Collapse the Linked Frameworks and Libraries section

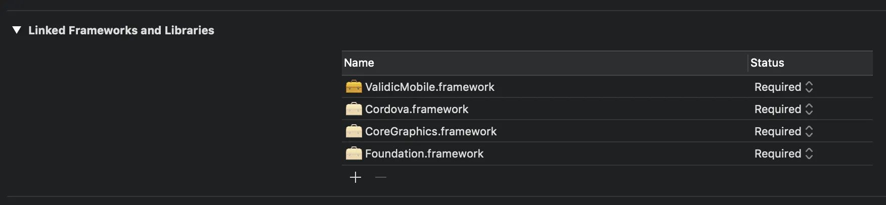point(17,30)
